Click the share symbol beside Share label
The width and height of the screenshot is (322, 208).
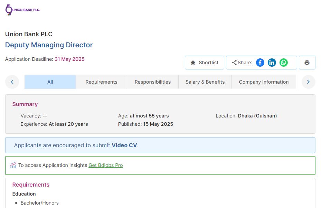234,63
